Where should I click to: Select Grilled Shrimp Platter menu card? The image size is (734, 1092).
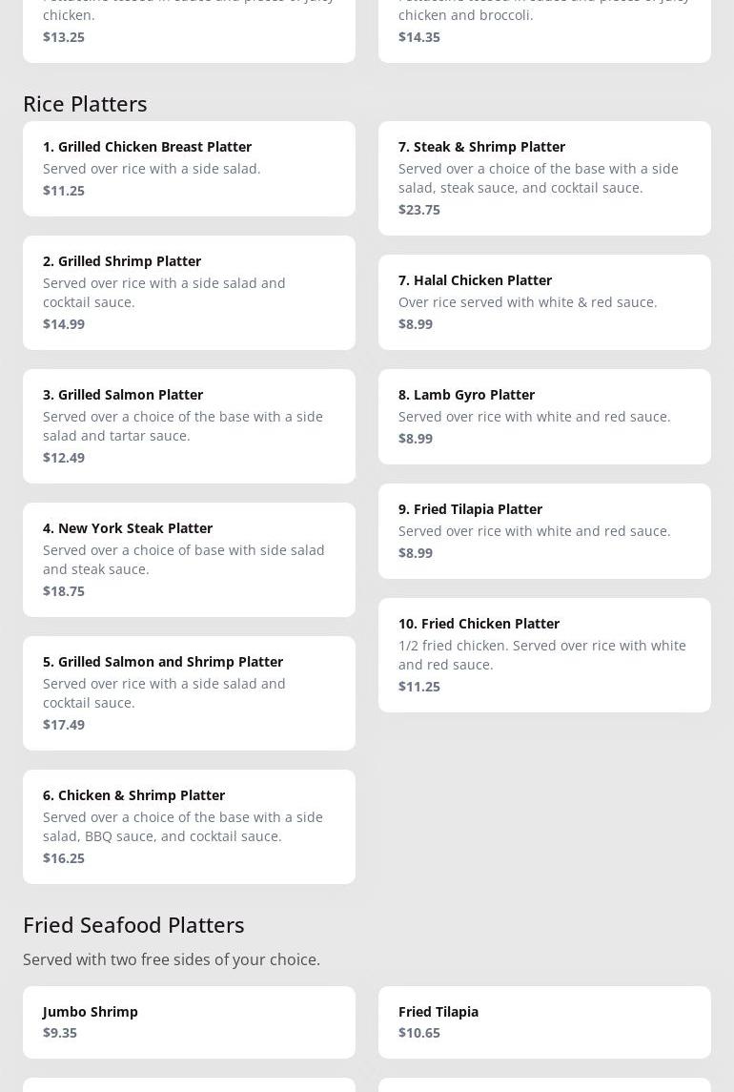[189, 292]
